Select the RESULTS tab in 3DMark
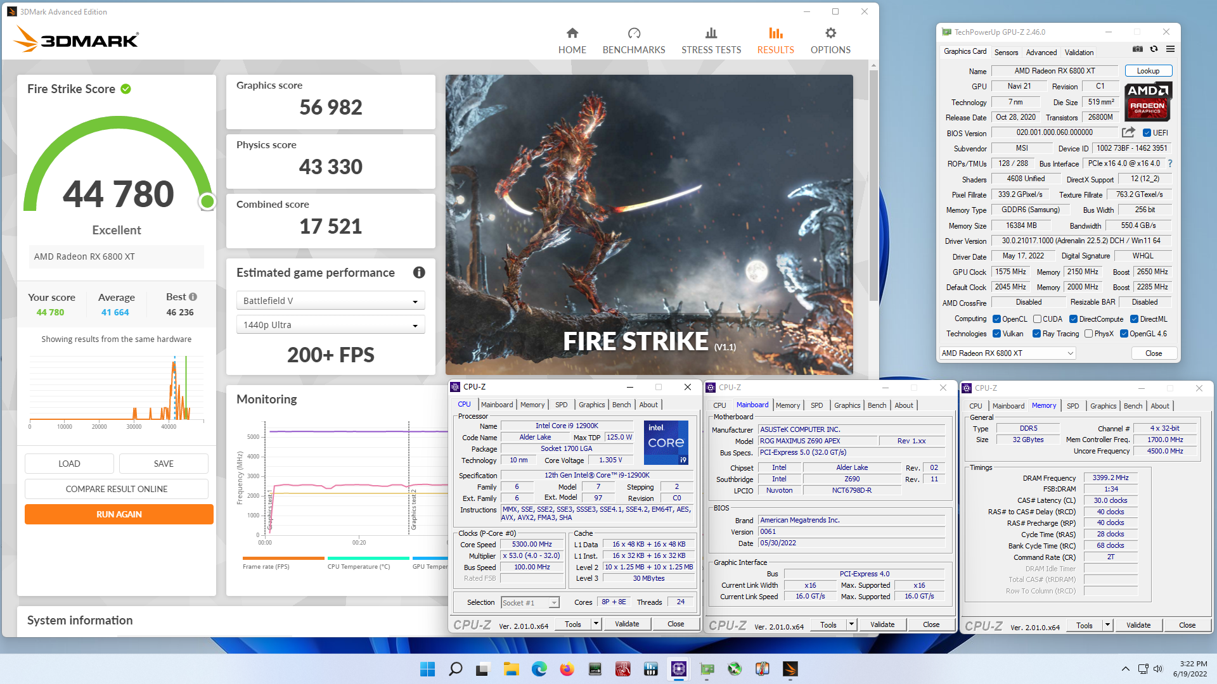The image size is (1217, 684). pyautogui.click(x=775, y=41)
